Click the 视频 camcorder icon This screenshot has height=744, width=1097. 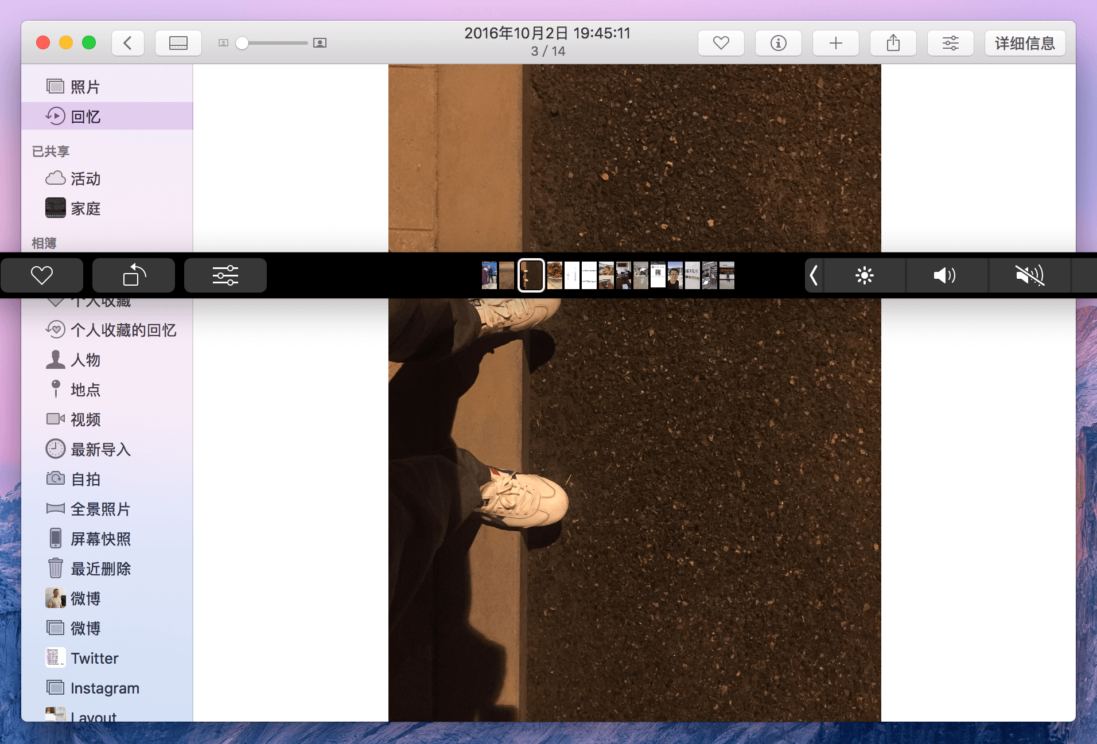pyautogui.click(x=56, y=419)
